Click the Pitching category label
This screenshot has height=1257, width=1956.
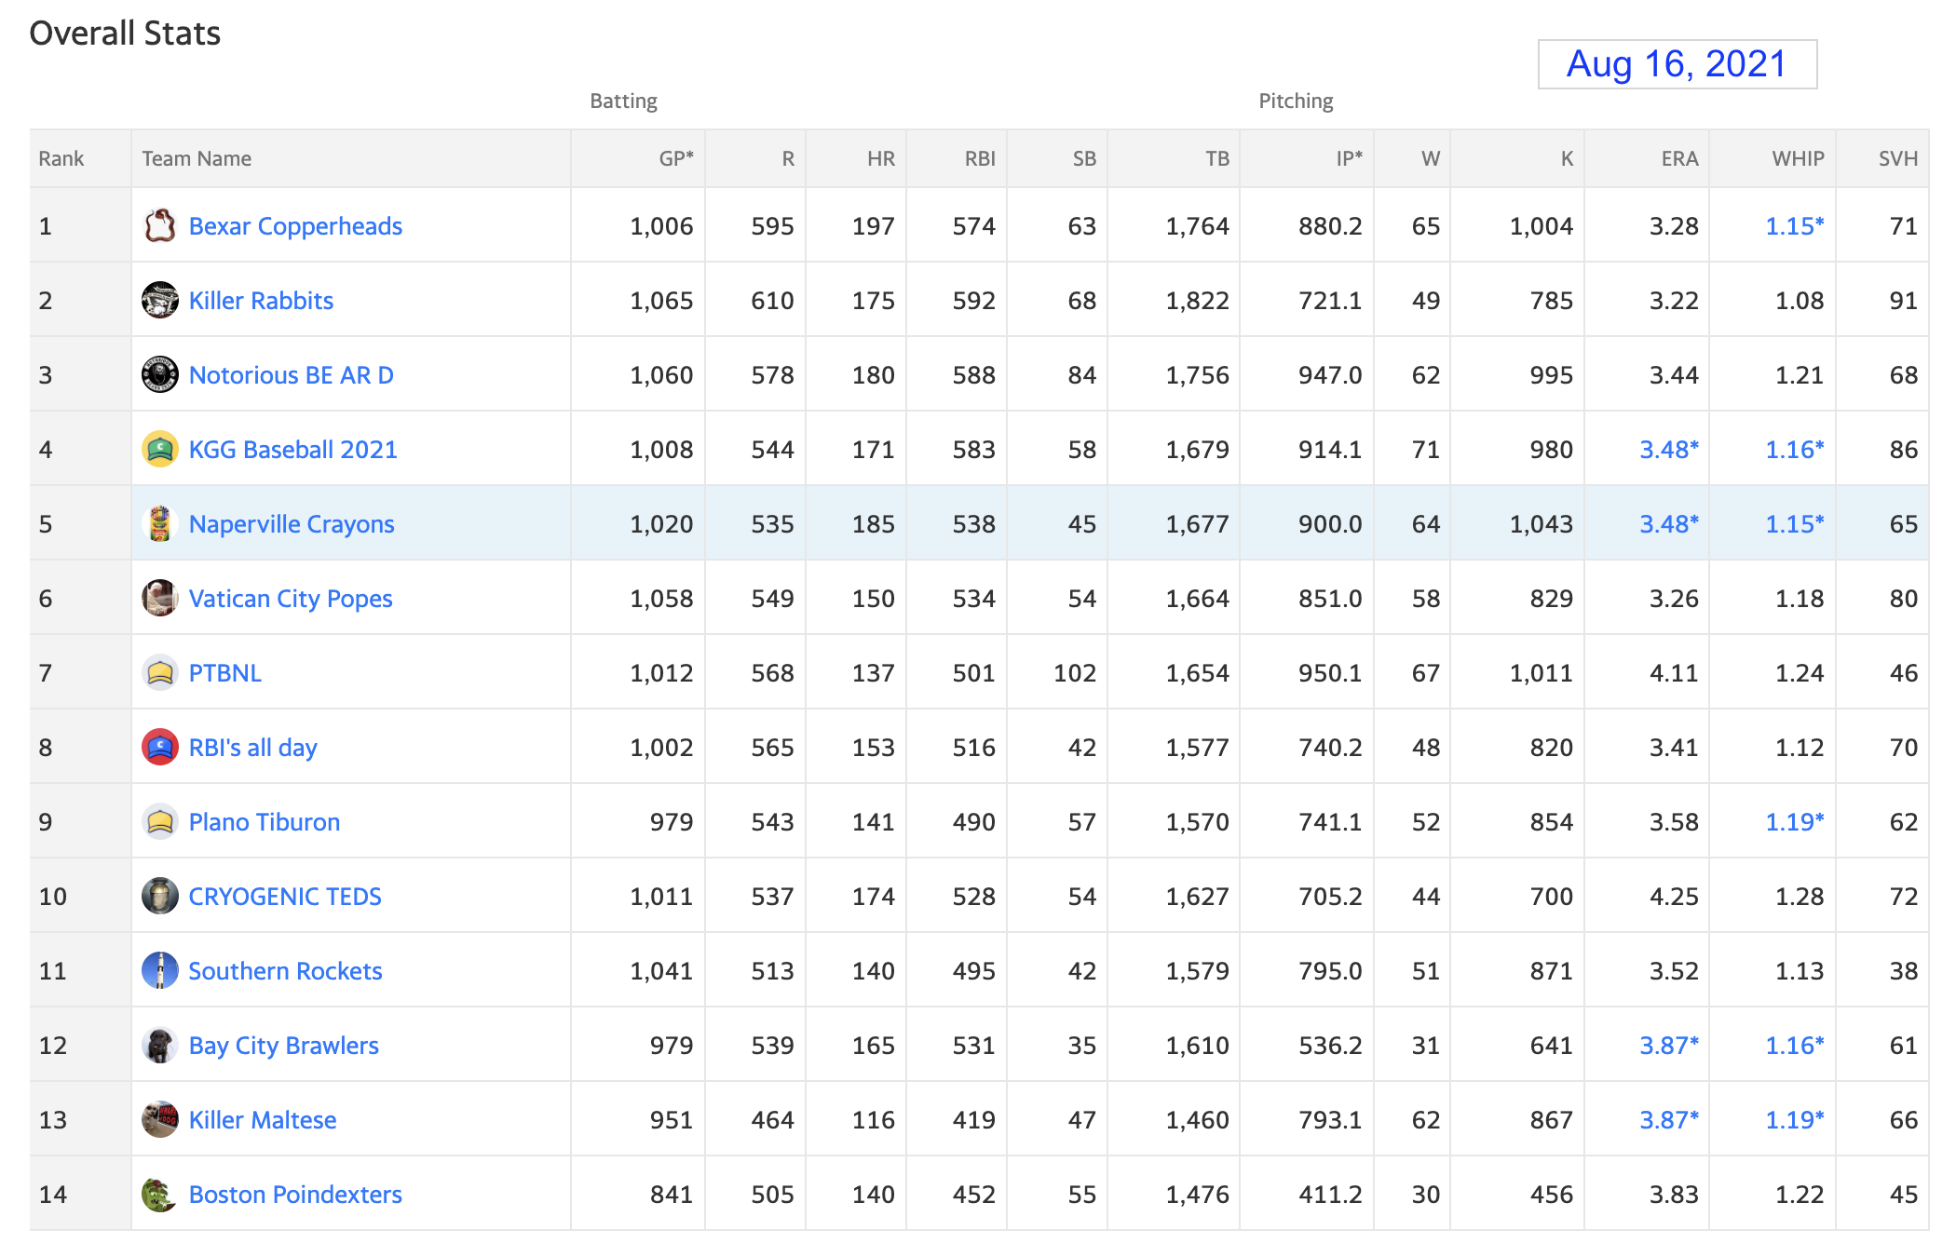1296,101
